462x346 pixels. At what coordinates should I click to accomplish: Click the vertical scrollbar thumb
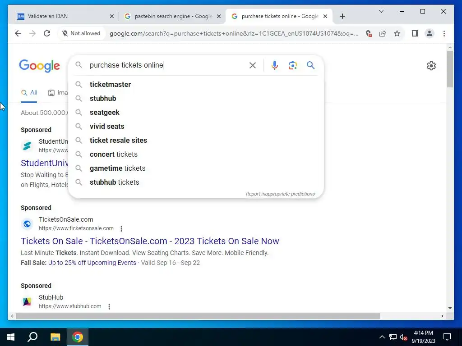pos(450,69)
